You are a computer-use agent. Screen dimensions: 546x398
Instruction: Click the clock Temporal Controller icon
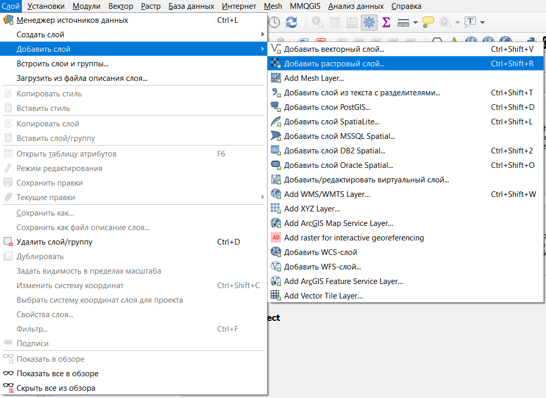click(x=274, y=22)
